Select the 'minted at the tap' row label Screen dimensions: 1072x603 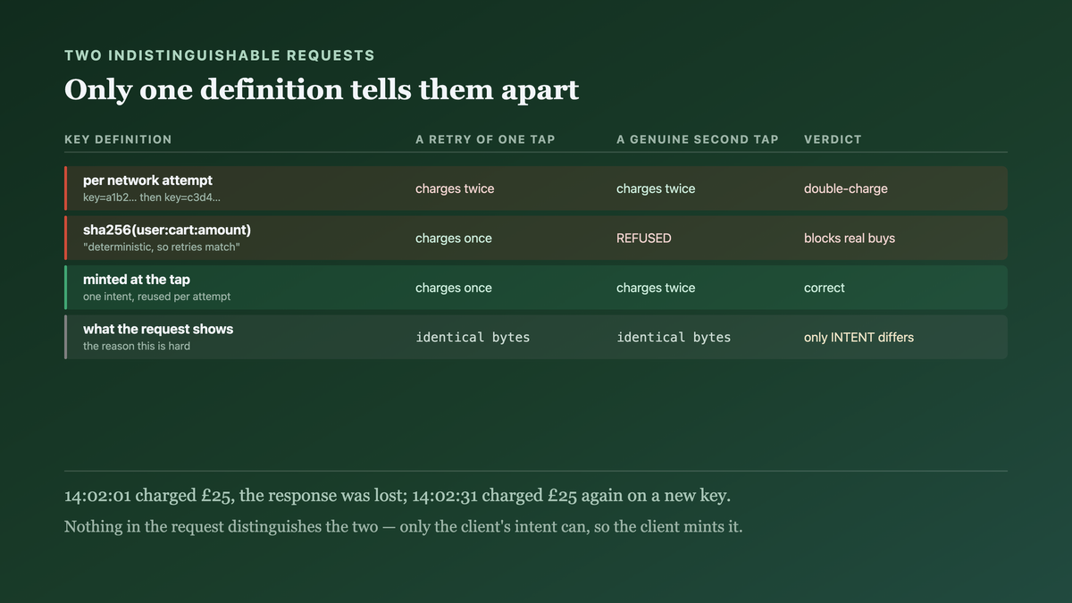pyautogui.click(x=137, y=280)
